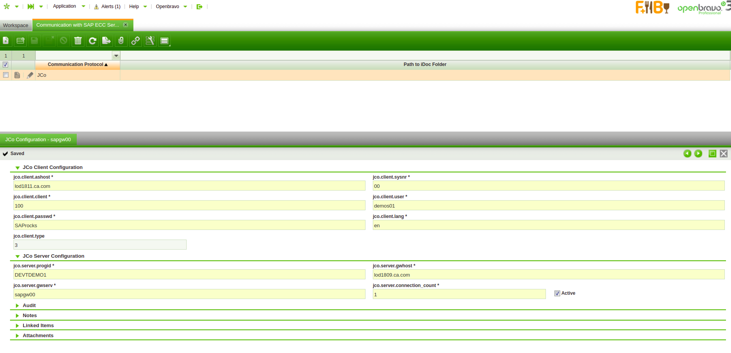Click the Export to spreadsheet icon
This screenshot has height=353, width=731.
pyautogui.click(x=106, y=41)
